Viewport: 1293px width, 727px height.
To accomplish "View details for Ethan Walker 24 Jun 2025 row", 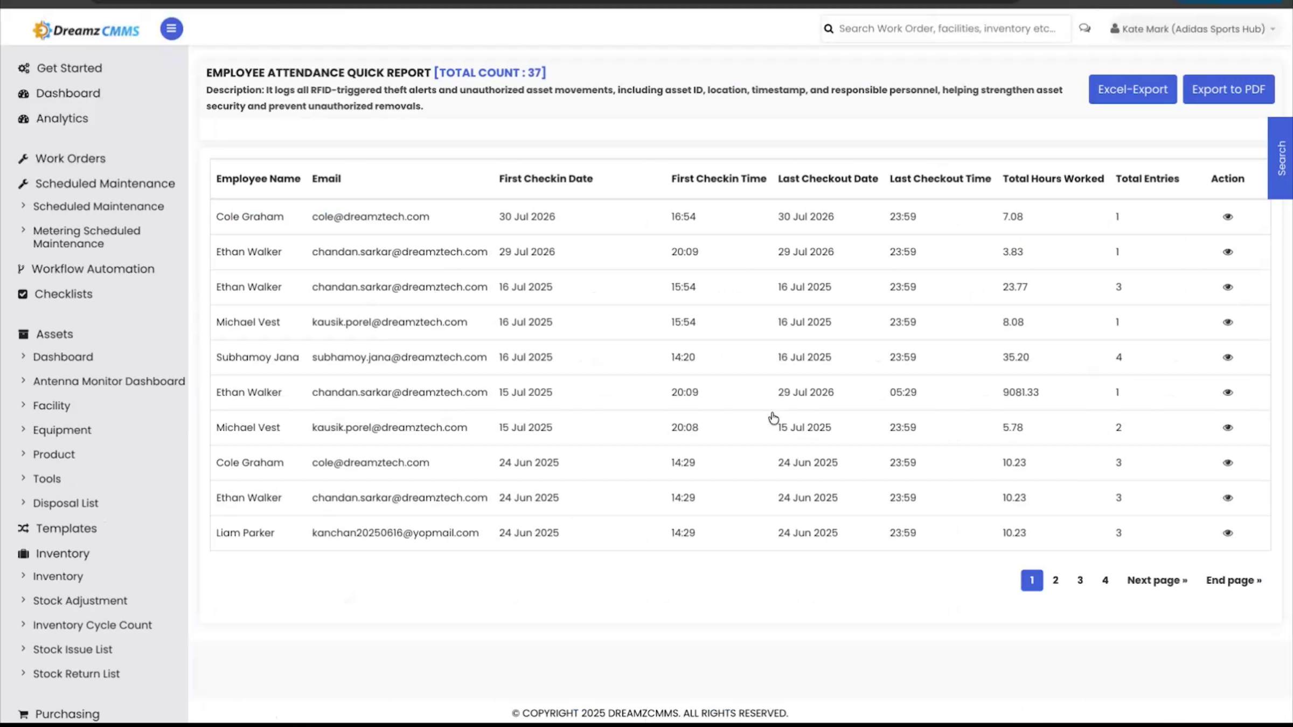I will [x=1227, y=498].
